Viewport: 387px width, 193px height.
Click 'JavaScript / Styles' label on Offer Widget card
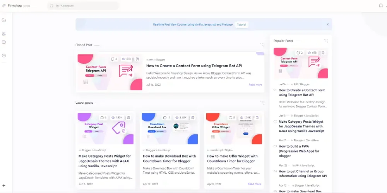[x=221, y=150]
